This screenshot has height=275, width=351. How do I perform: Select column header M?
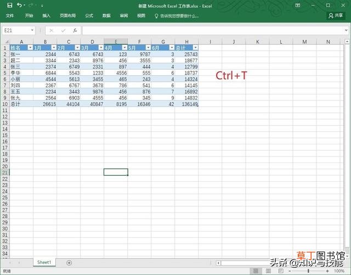[x=304, y=42]
